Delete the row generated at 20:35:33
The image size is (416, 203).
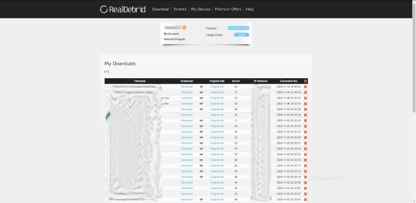(306, 120)
